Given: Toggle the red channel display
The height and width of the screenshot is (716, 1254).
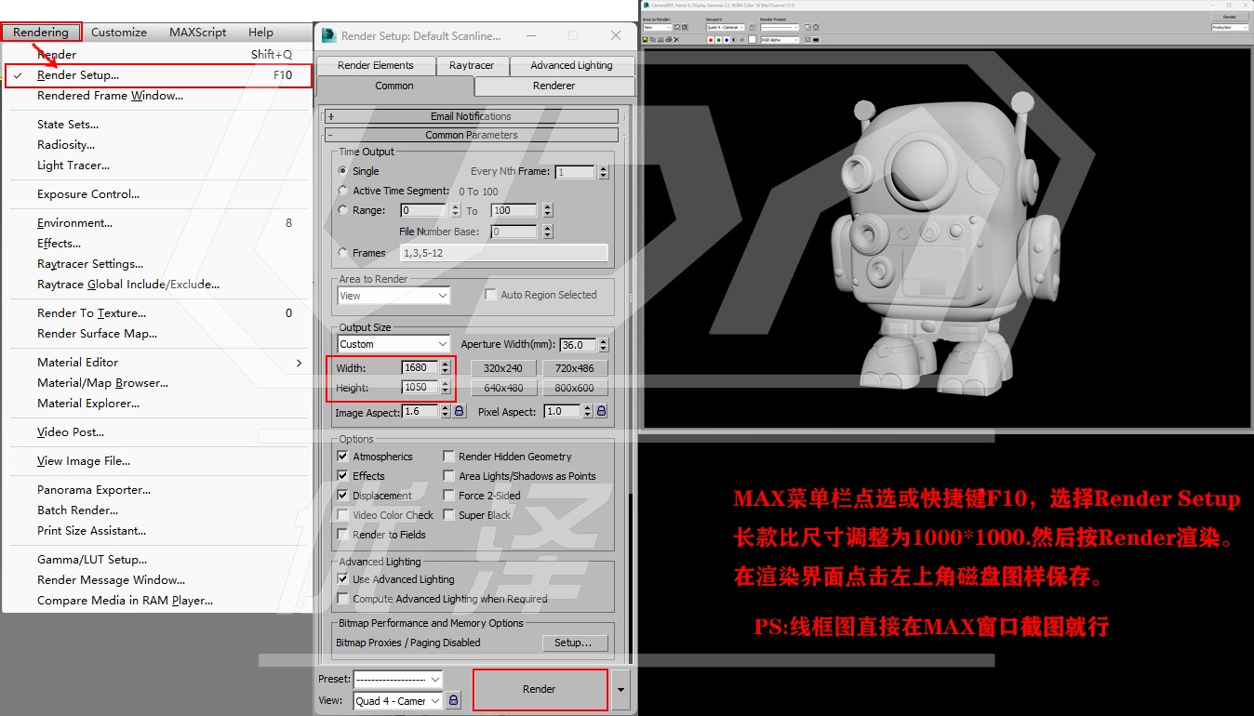Looking at the screenshot, I should point(711,40).
